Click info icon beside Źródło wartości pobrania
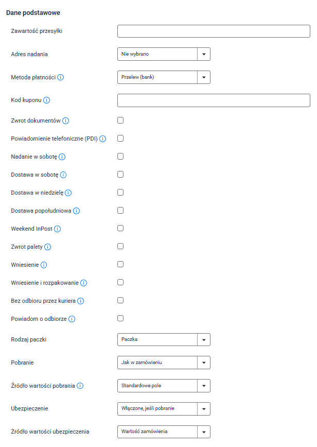The width and height of the screenshot is (317, 447). (x=80, y=386)
